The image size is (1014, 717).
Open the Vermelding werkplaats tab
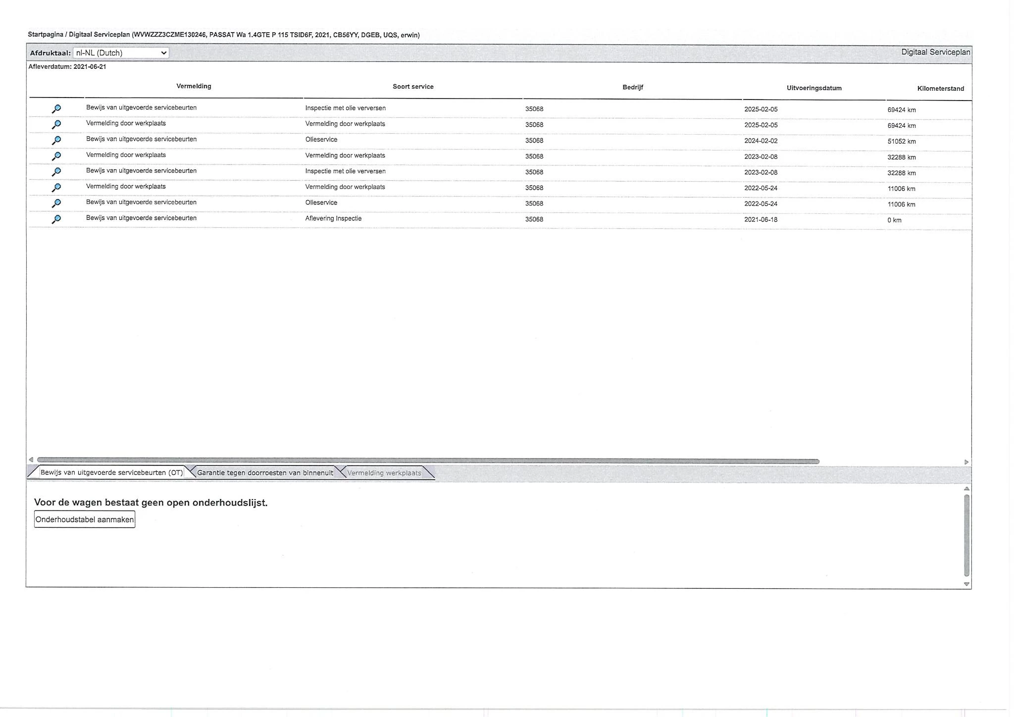384,473
